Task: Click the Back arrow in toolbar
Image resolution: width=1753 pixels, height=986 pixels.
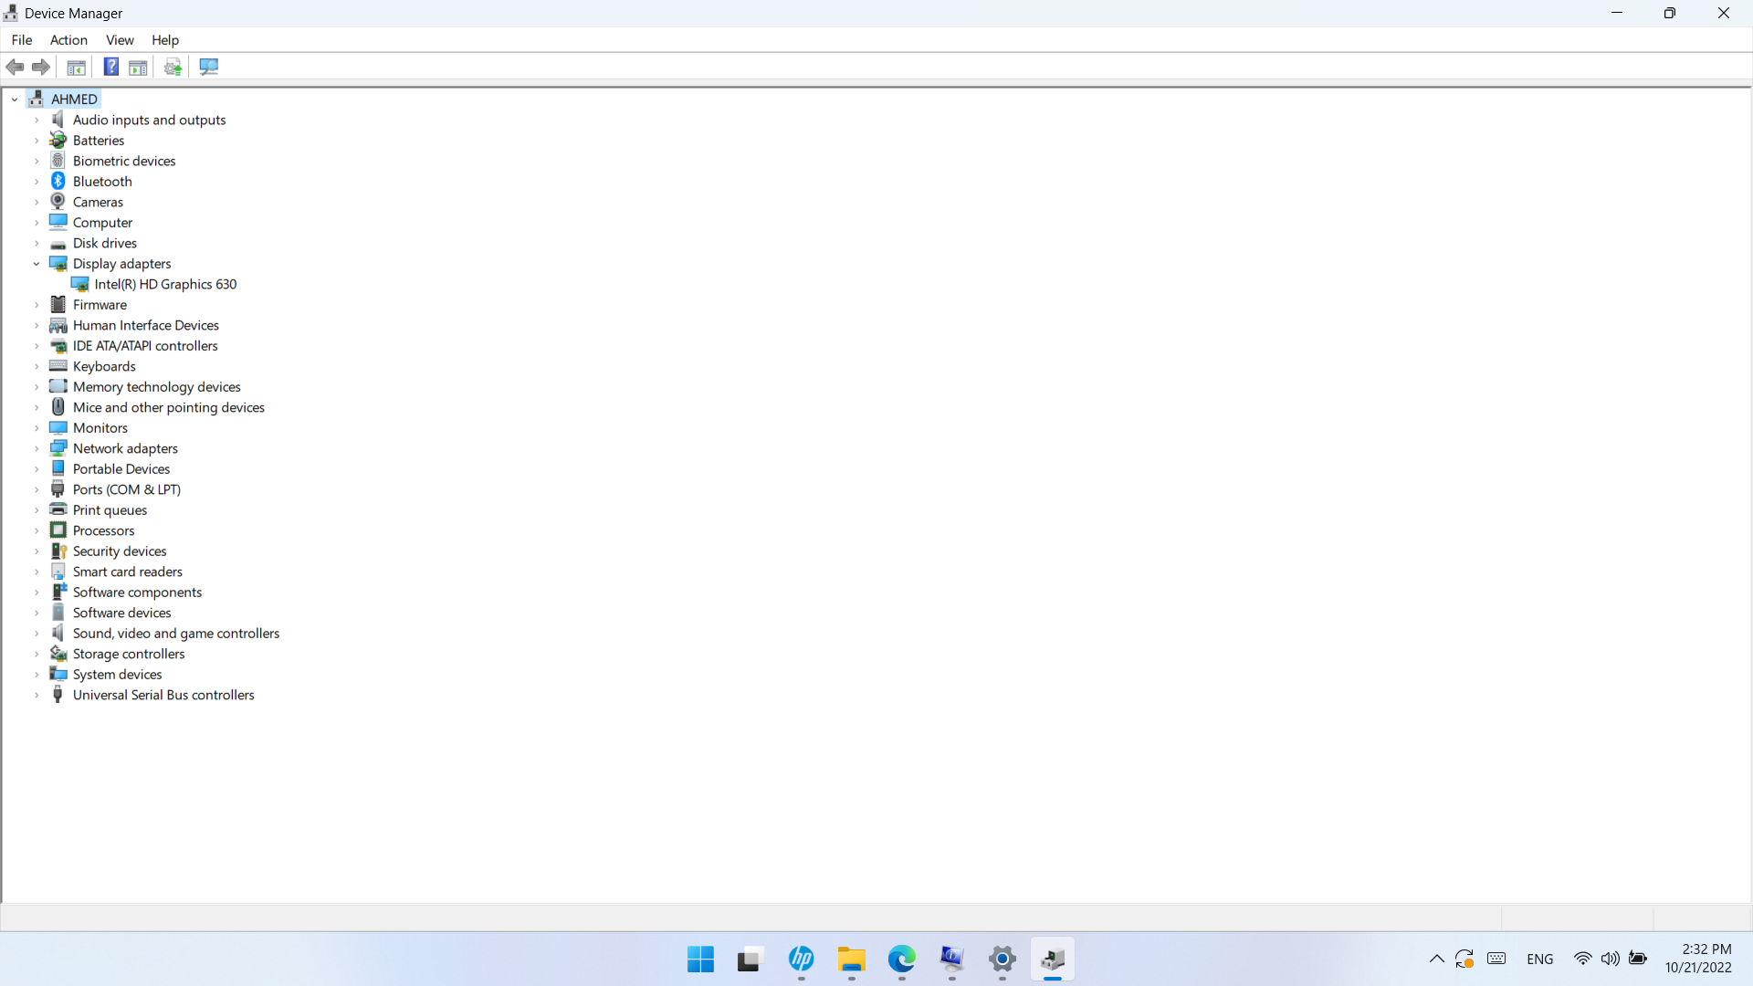Action: point(16,67)
